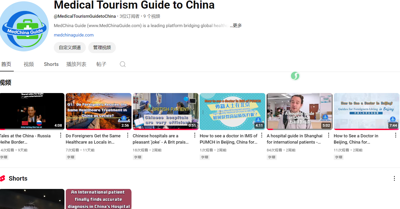Click the three-dot menu on the Do Foreigners video
The height and width of the screenshot is (209, 400).
pos(127,135)
